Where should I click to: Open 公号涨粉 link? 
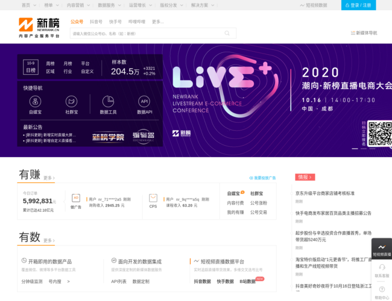[259, 203]
